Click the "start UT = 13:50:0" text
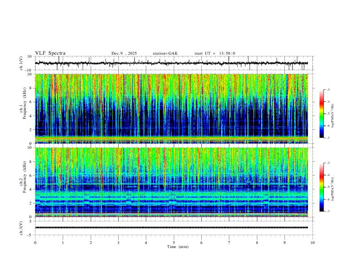The image size is (352, 272). tap(215, 53)
